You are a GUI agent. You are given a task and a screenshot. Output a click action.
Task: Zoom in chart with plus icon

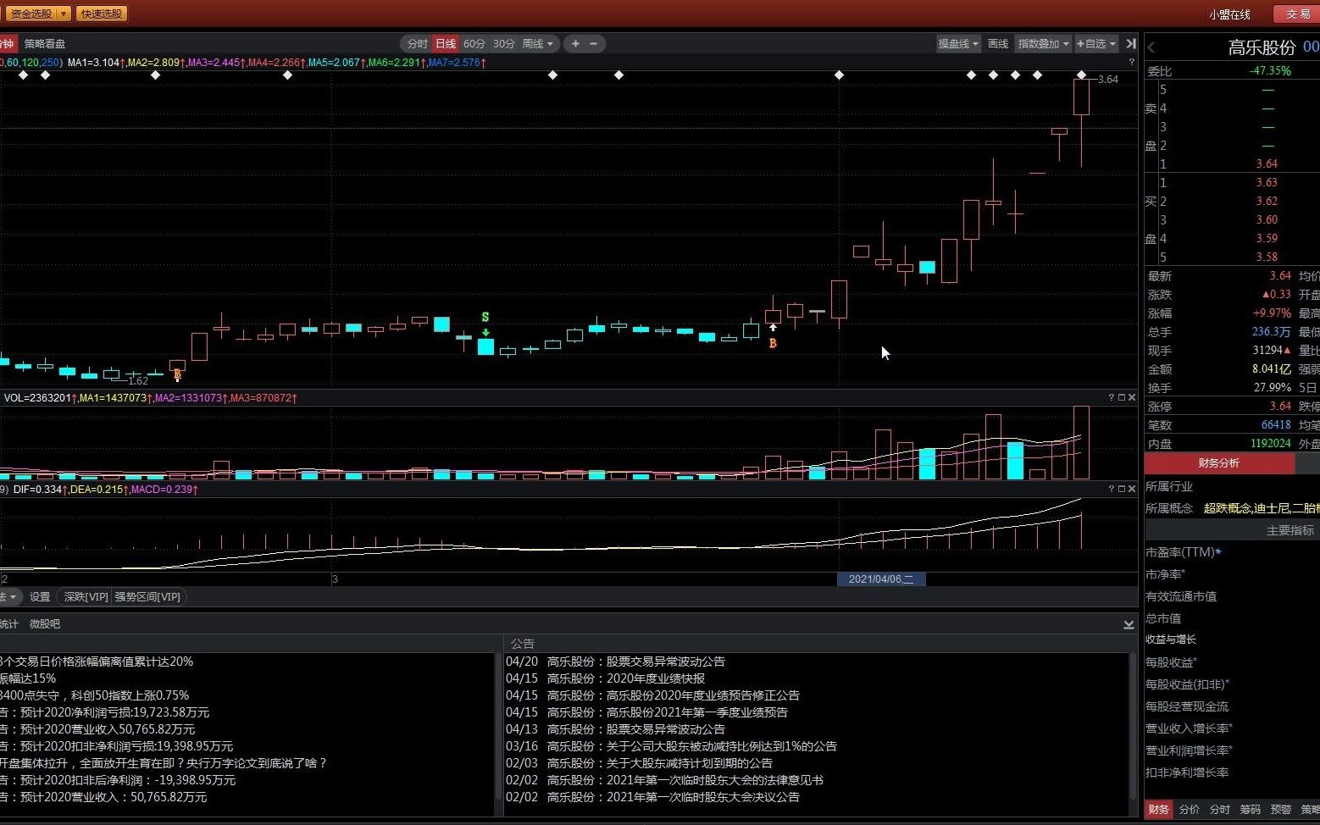(575, 43)
